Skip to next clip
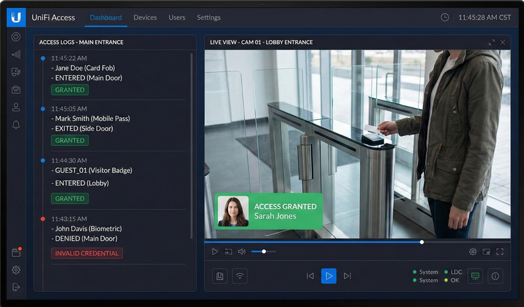The width and height of the screenshot is (524, 307). pyautogui.click(x=348, y=276)
